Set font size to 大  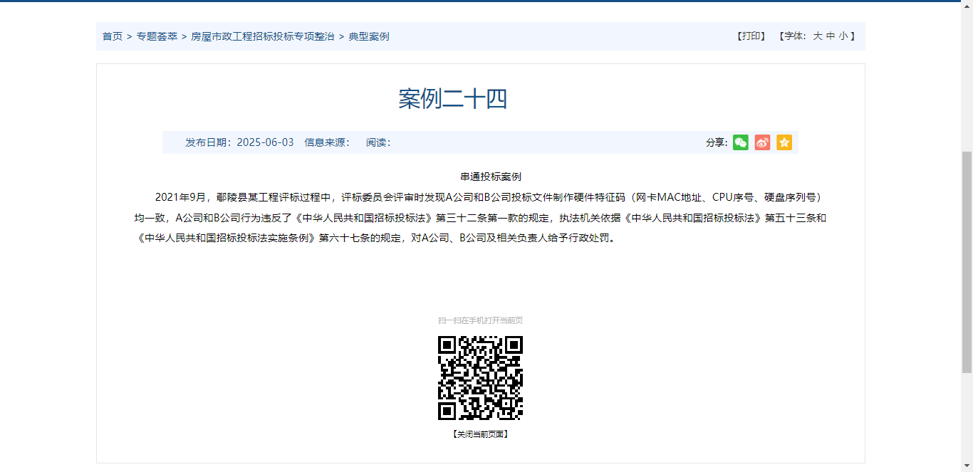[818, 36]
